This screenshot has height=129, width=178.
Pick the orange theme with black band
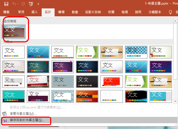pos(87,96)
